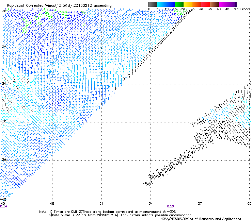Click the 'NOAA/NESDIS/Office of Research and Applications' credit
This screenshot has width=252, height=221.
pyautogui.click(x=201, y=219)
